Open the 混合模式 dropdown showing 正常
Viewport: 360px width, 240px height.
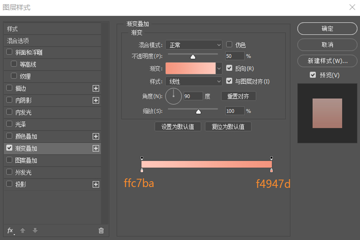194,45
